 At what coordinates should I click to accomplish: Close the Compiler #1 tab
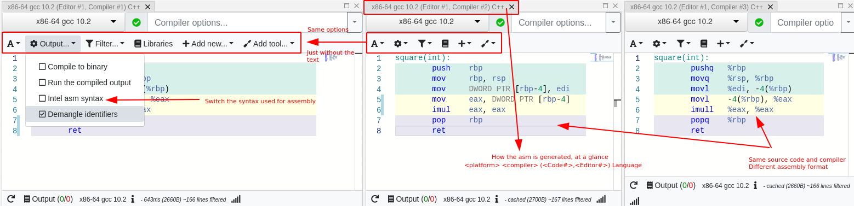click(147, 7)
